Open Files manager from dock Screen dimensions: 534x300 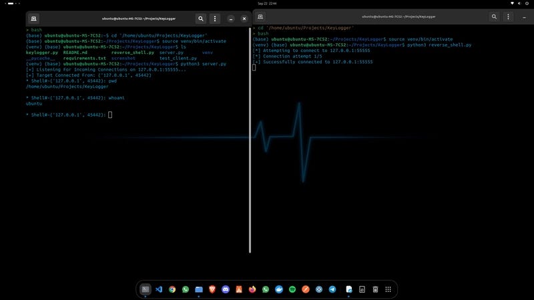(x=199, y=289)
